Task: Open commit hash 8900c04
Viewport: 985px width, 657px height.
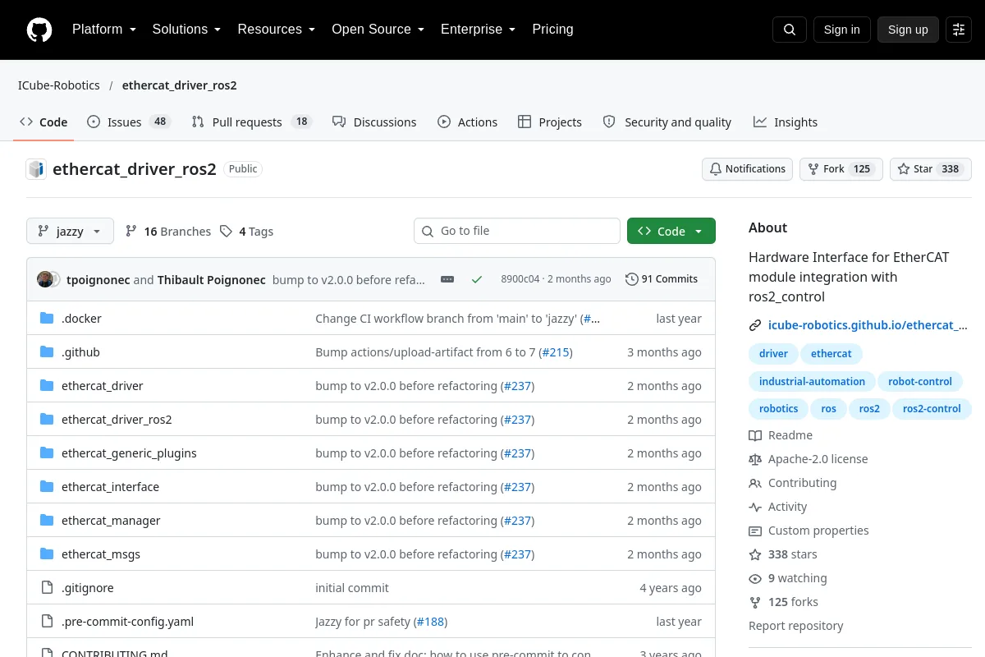Action: click(x=520, y=279)
